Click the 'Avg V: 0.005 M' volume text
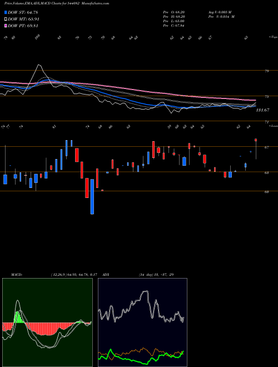Viewport: 278px width, 367px height. (221, 12)
